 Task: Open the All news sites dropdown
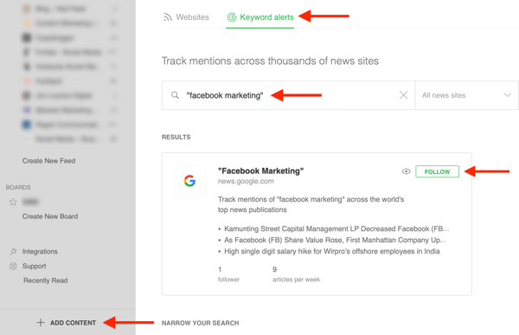tap(467, 95)
